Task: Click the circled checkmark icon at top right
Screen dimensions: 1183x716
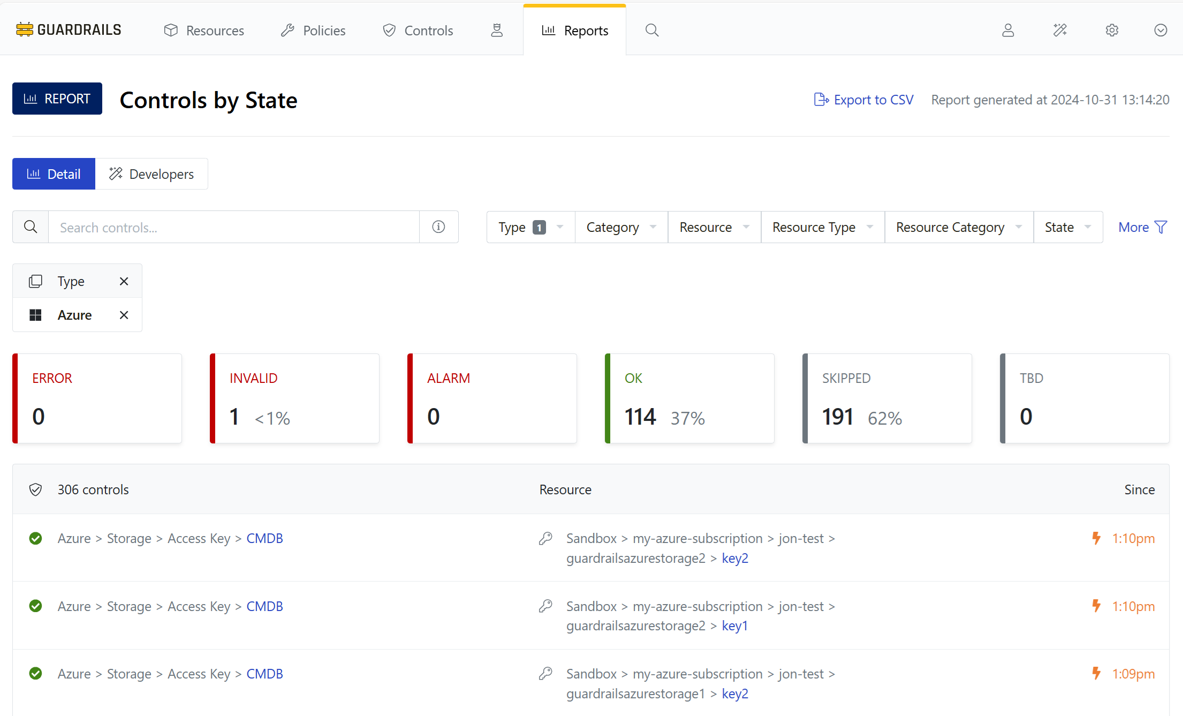Action: click(1161, 31)
